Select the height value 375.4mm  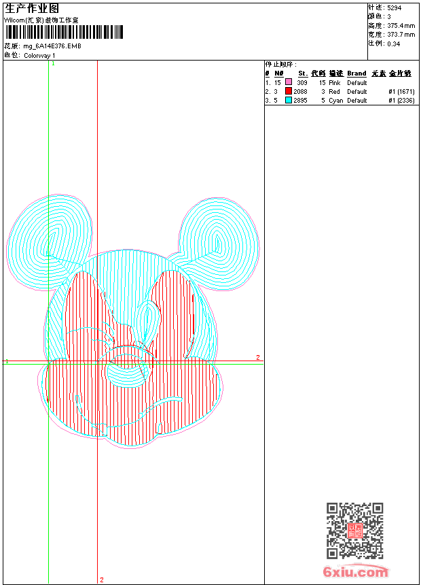401,26
